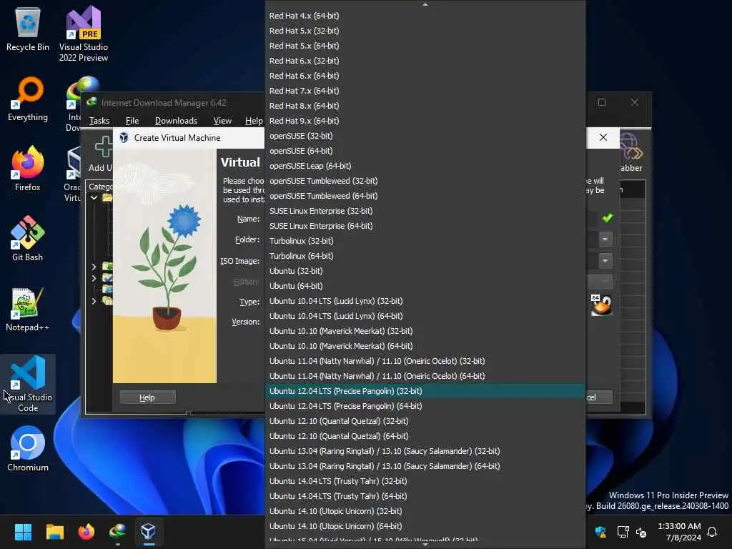Image resolution: width=732 pixels, height=549 pixels.
Task: Select Turbolinux (32-bit)
Action: (x=425, y=241)
